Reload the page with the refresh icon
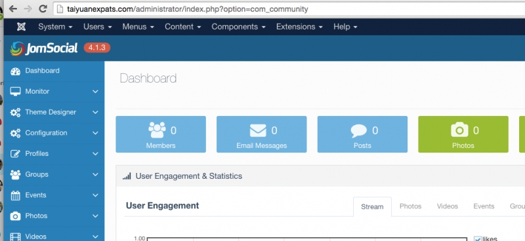Image resolution: width=525 pixels, height=241 pixels. (43, 9)
